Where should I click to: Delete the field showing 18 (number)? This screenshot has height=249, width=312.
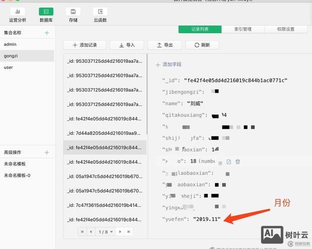[238, 162]
